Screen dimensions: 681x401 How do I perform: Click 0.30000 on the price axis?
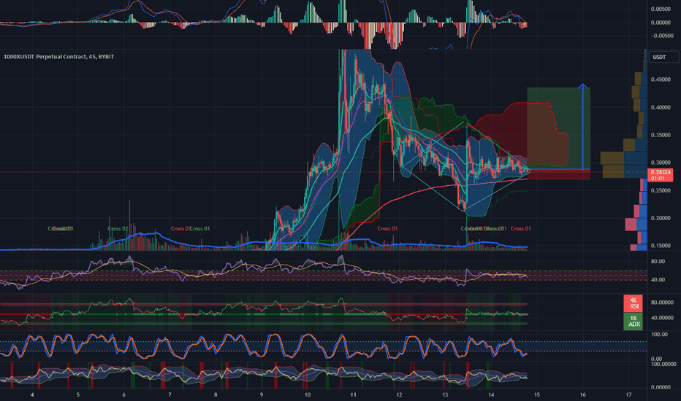661,163
